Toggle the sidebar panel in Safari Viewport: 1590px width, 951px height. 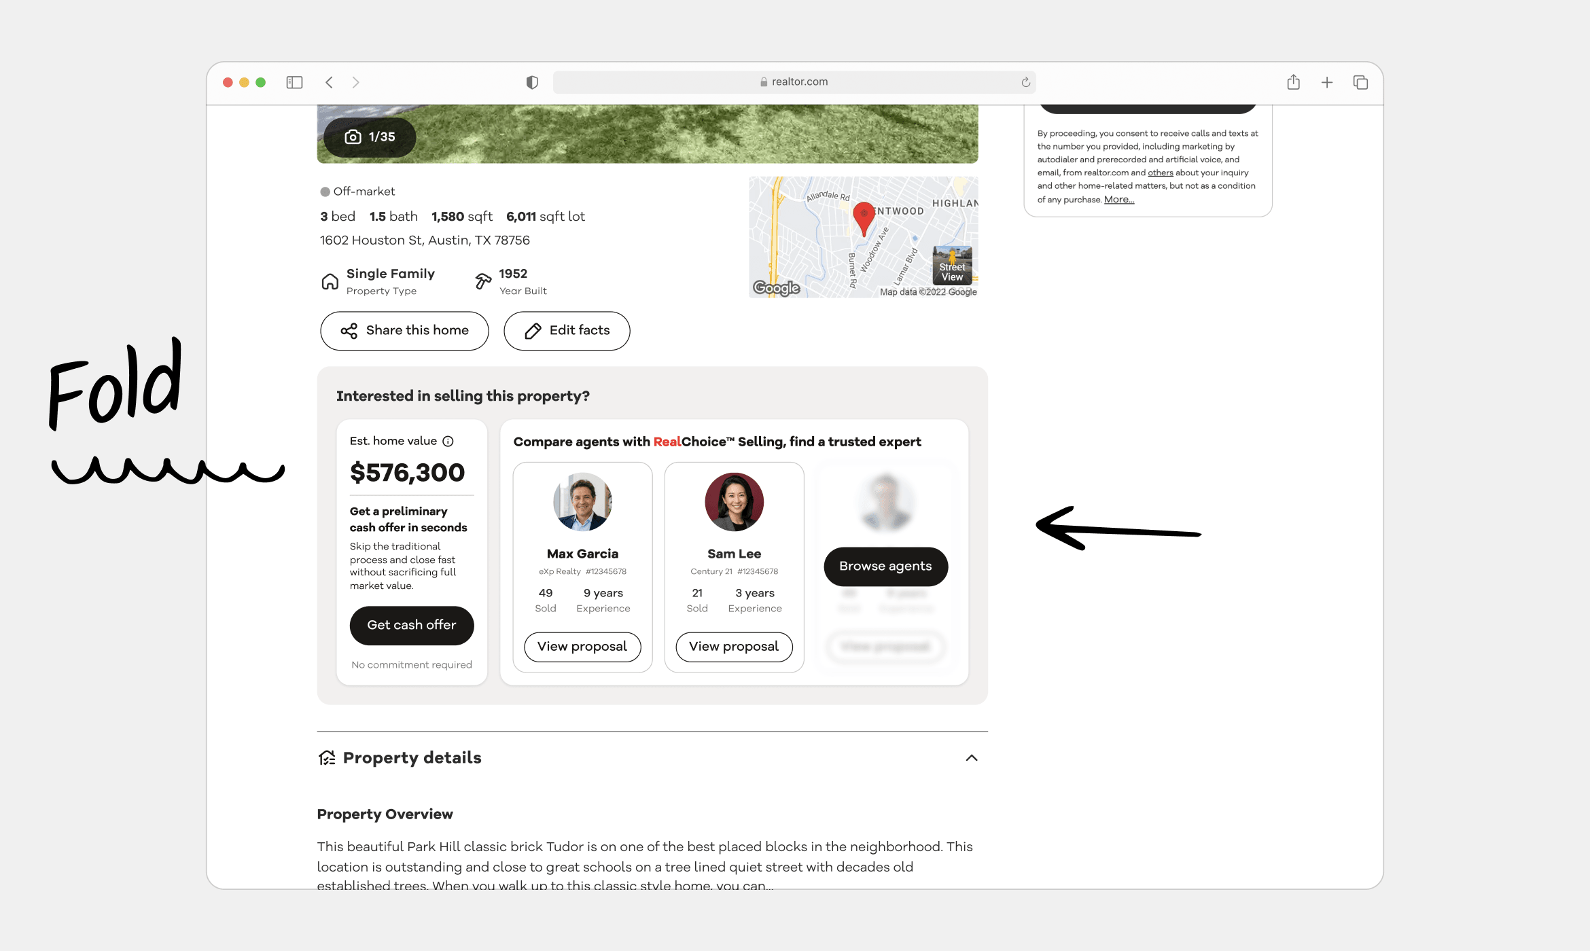click(294, 82)
